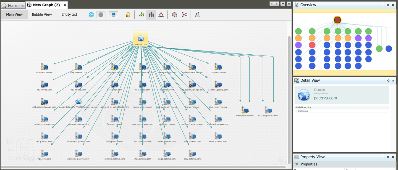This screenshot has width=398, height=170.
Task: Select the paterva.com domain root node
Action: (x=141, y=39)
